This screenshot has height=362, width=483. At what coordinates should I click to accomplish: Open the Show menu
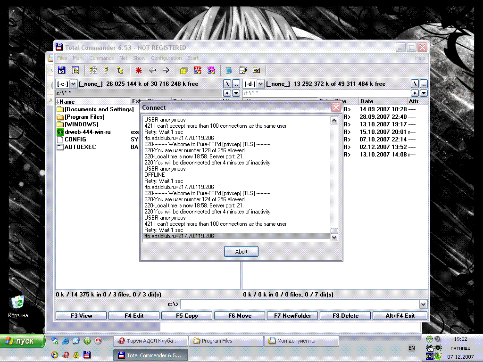pos(139,58)
